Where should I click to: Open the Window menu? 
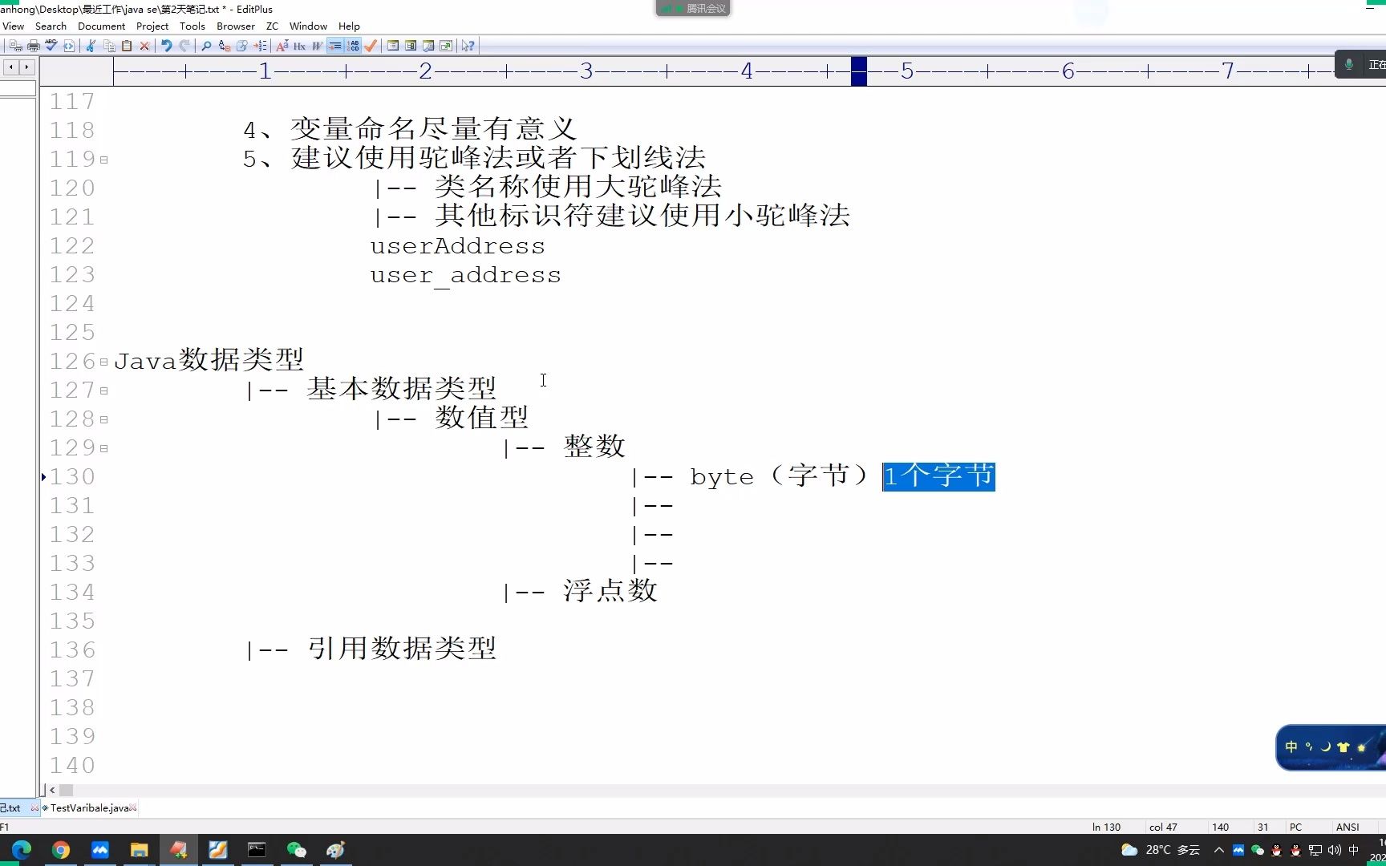308,26
